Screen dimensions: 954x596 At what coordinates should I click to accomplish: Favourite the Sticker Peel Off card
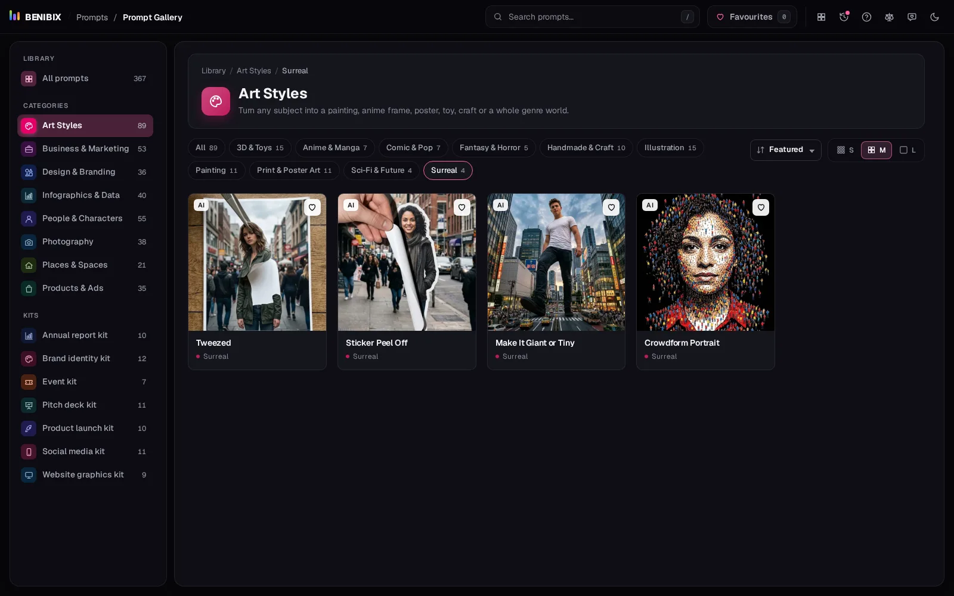point(461,207)
